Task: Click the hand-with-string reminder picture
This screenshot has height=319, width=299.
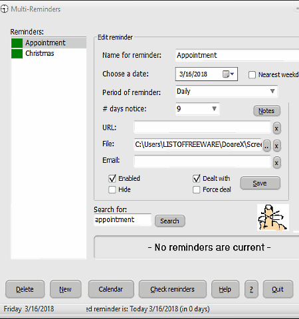Action: (x=273, y=217)
